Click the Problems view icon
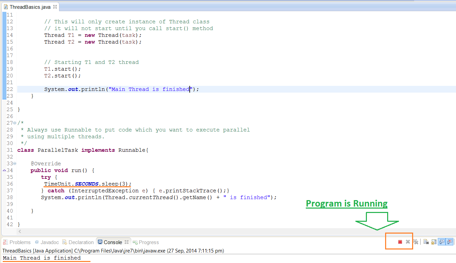456x263 pixels. [6, 242]
